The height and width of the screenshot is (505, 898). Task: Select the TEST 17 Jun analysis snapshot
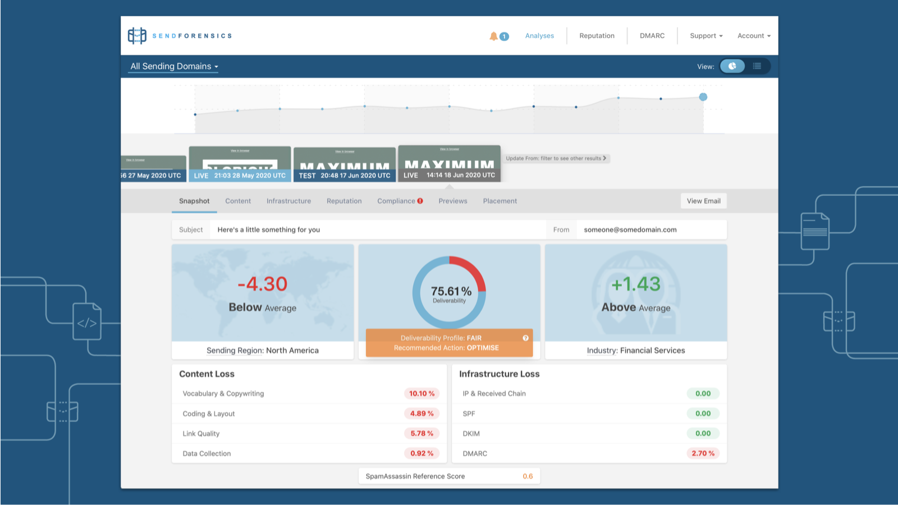click(344, 164)
